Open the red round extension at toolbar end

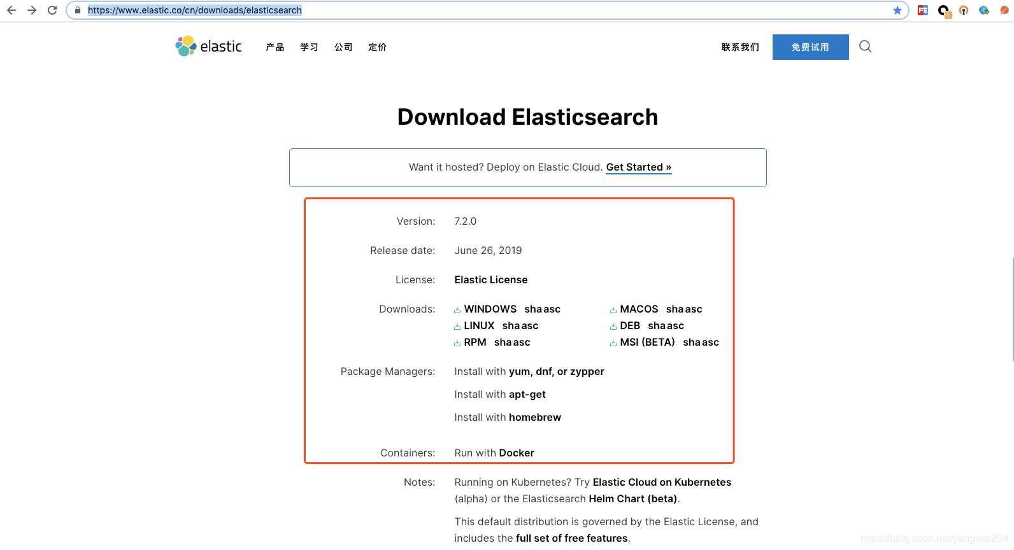[1004, 10]
